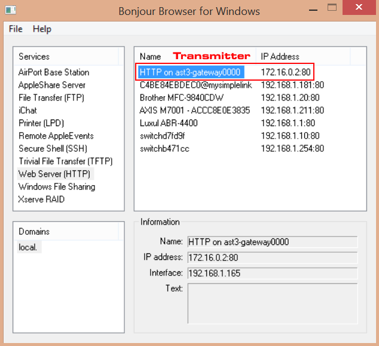Select the local. domain
This screenshot has height=346, width=379.
[x=29, y=247]
